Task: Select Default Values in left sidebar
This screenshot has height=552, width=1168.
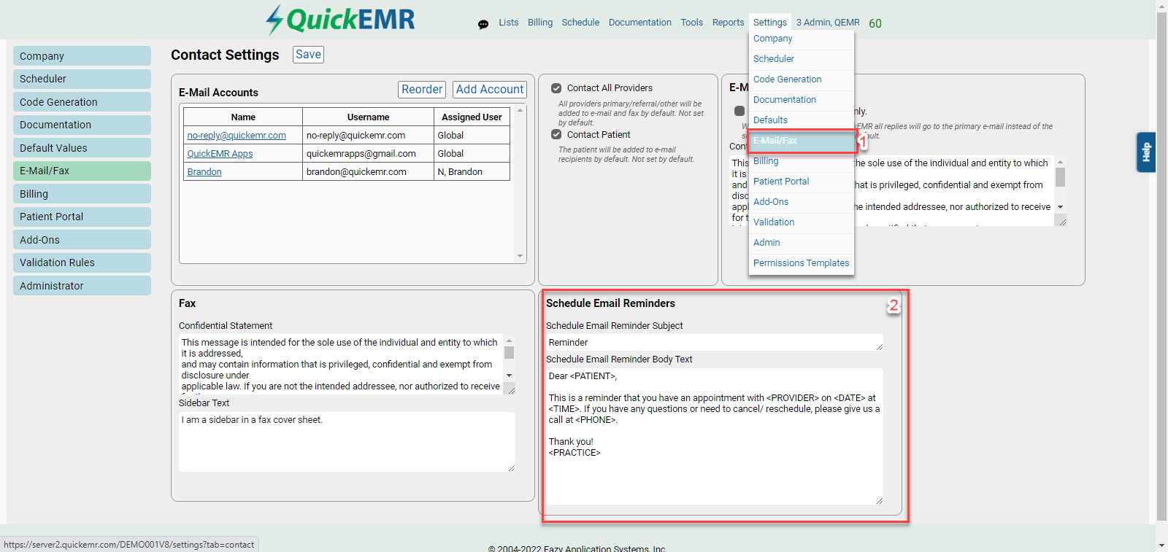Action: coord(82,148)
